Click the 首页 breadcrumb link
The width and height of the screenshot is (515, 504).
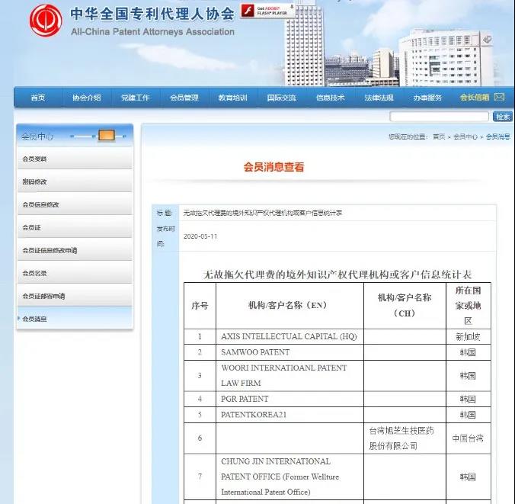point(439,136)
